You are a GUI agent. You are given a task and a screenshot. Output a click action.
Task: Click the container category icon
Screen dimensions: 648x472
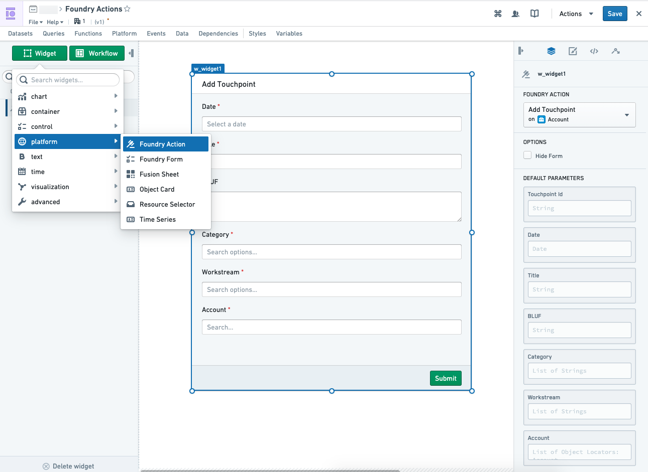tap(22, 111)
